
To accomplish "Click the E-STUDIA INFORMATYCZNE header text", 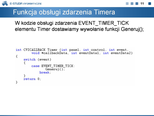I will (26, 4).
